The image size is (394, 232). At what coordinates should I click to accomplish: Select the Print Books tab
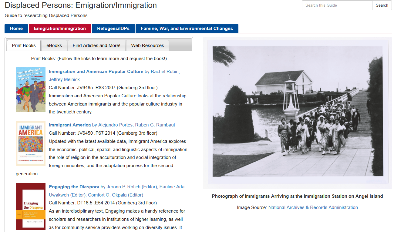(x=24, y=45)
